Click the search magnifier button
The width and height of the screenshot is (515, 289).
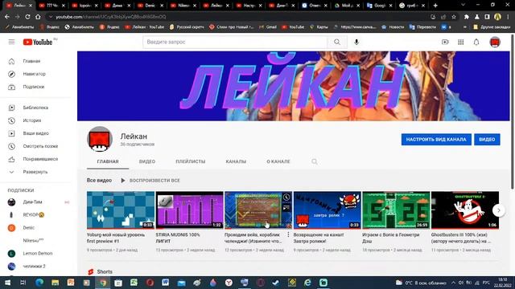(x=337, y=42)
